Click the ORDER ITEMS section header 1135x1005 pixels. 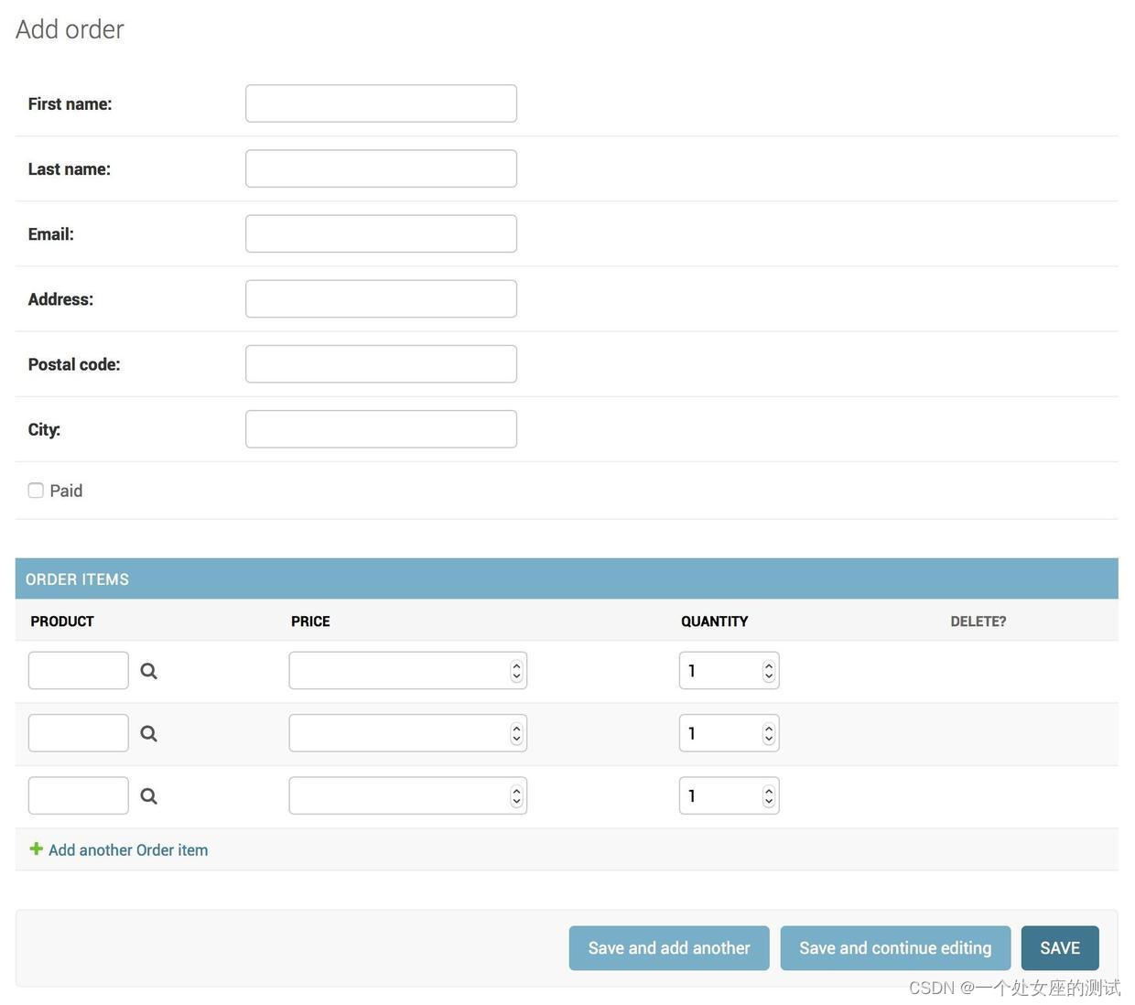(567, 578)
